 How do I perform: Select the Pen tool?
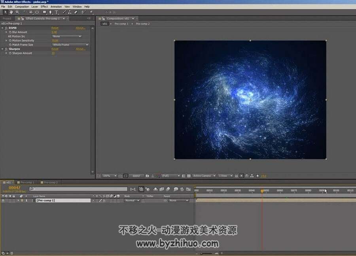pos(50,12)
